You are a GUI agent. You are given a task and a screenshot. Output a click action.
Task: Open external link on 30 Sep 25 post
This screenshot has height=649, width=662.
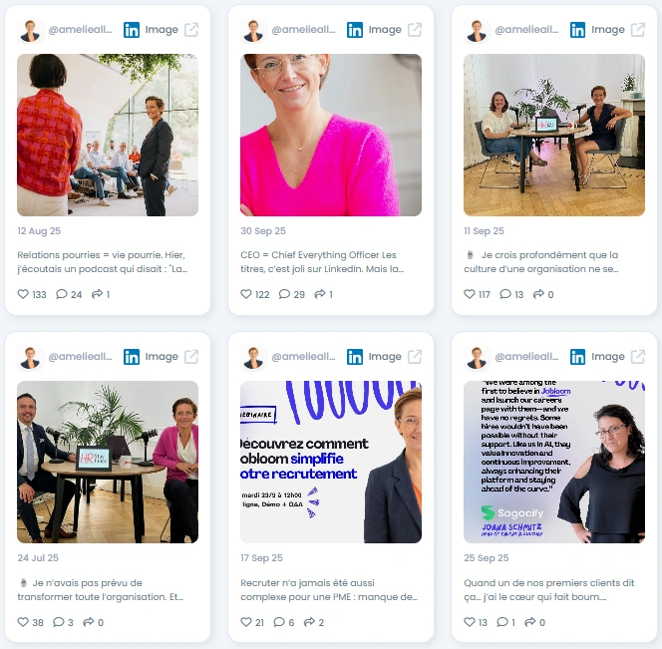tap(415, 30)
